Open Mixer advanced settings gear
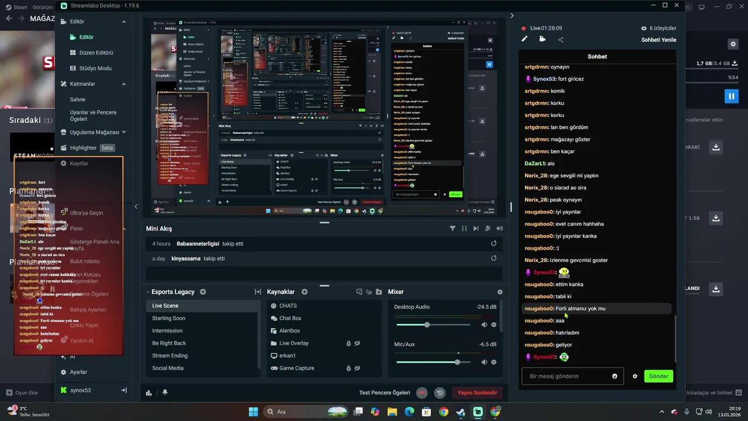The height and width of the screenshot is (421, 748). [x=500, y=292]
